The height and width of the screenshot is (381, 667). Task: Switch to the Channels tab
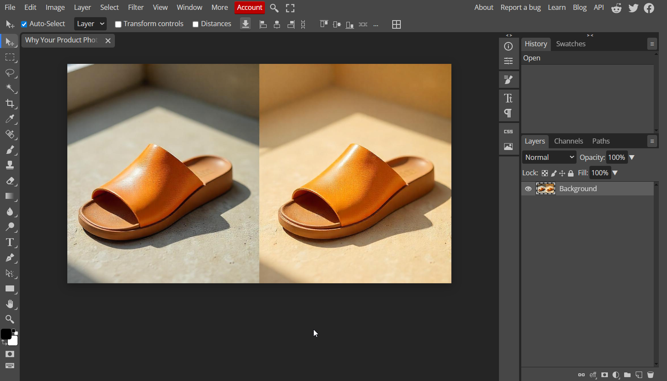coord(568,141)
